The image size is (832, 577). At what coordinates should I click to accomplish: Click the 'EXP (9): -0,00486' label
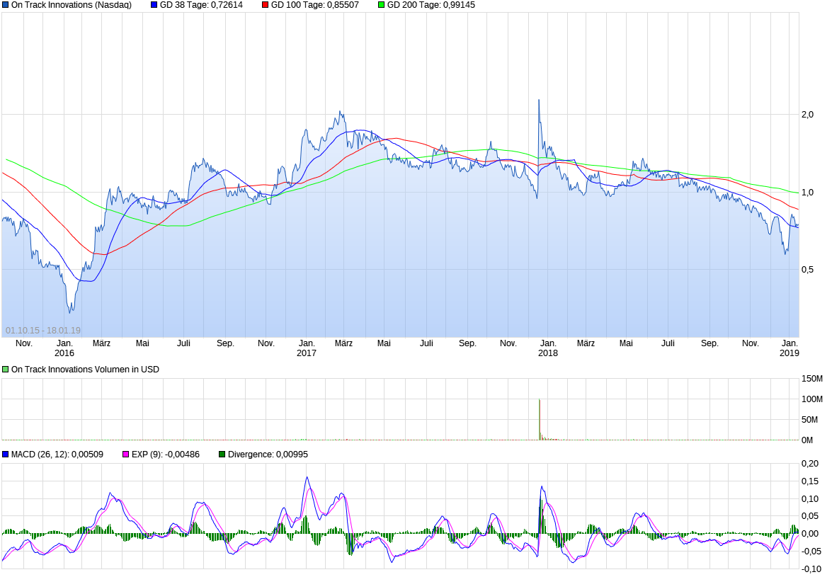pyautogui.click(x=166, y=455)
